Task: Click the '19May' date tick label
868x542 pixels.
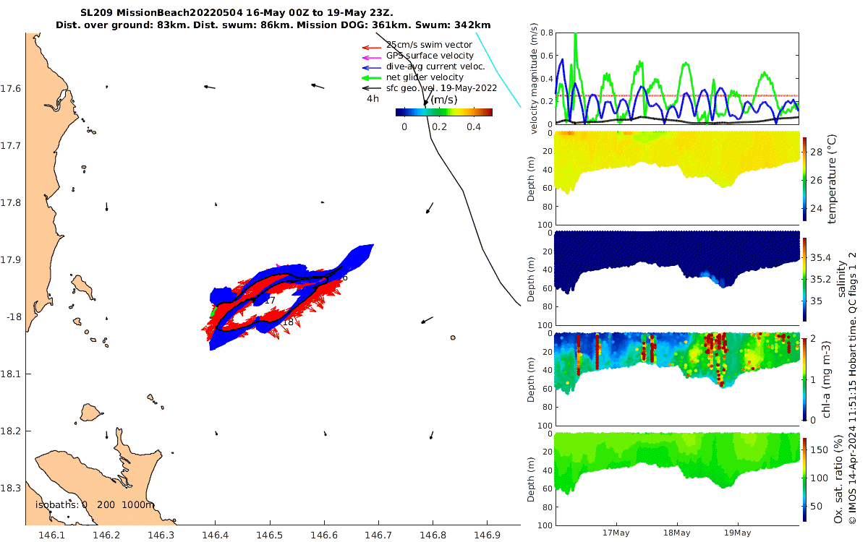Action: tap(738, 533)
